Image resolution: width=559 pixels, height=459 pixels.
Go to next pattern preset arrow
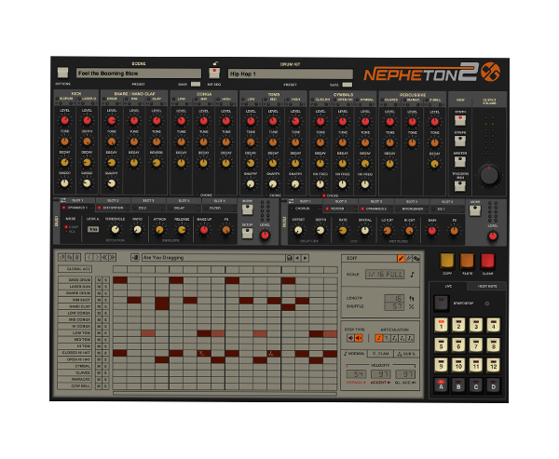coord(306,258)
